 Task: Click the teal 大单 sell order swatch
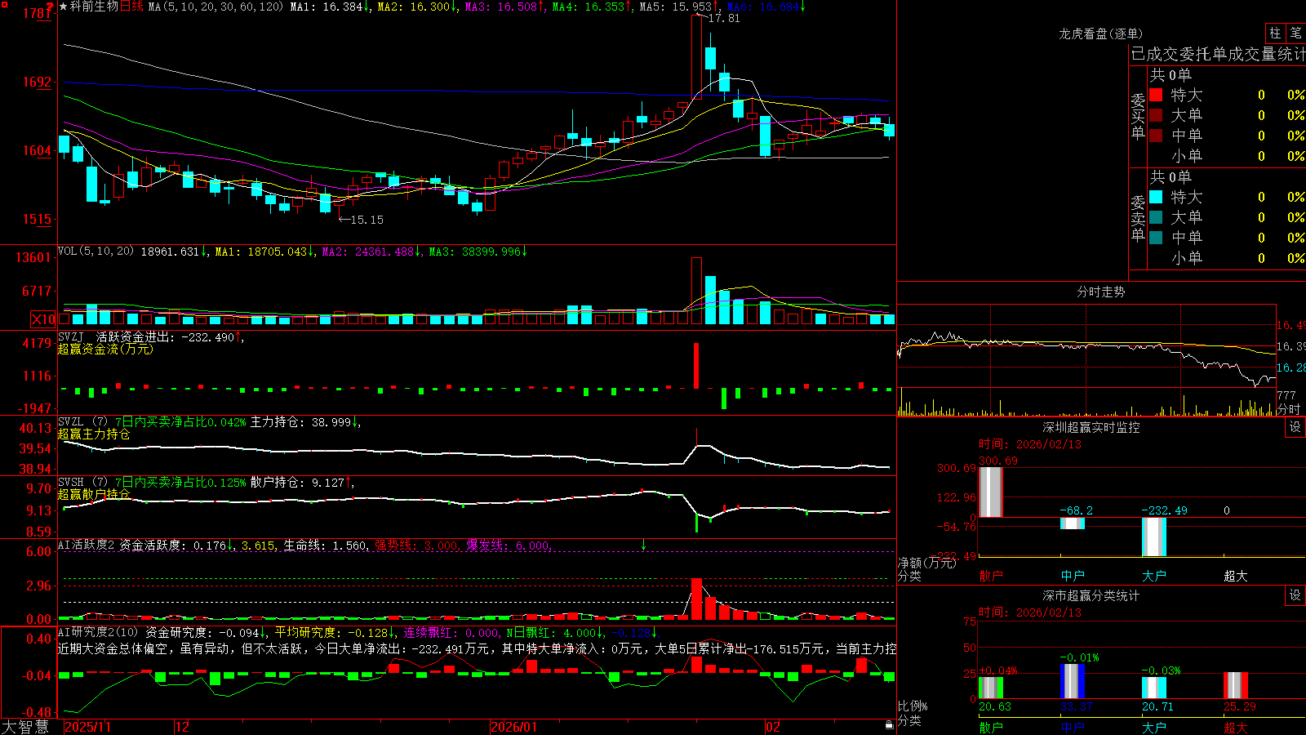(1156, 217)
